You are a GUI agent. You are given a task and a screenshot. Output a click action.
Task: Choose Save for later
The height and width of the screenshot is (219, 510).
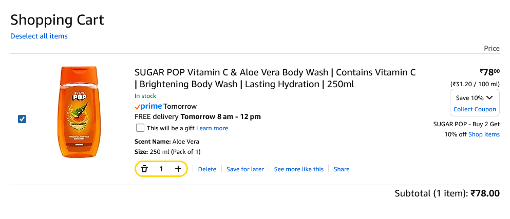pyautogui.click(x=245, y=169)
